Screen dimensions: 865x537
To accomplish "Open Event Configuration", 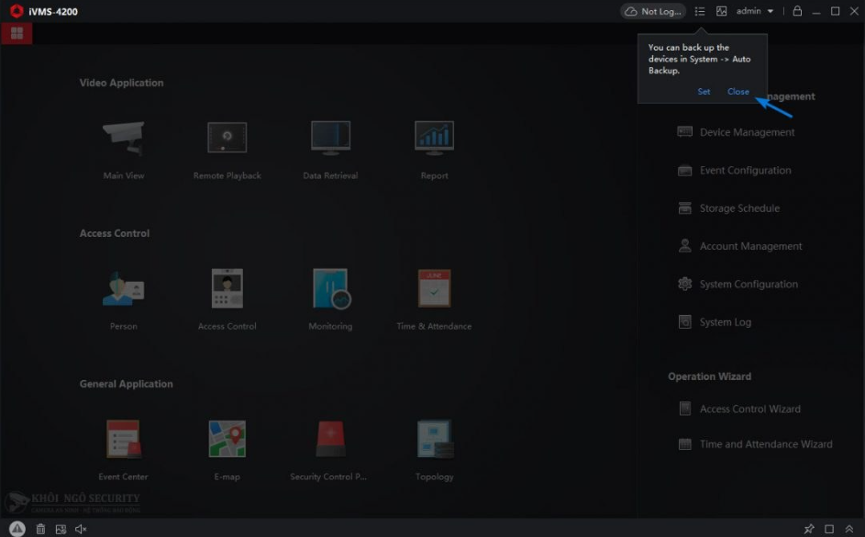I will tap(734, 170).
